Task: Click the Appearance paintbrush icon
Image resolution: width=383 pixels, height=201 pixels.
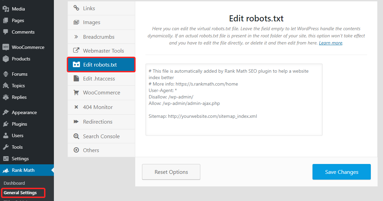Action: click(5, 112)
